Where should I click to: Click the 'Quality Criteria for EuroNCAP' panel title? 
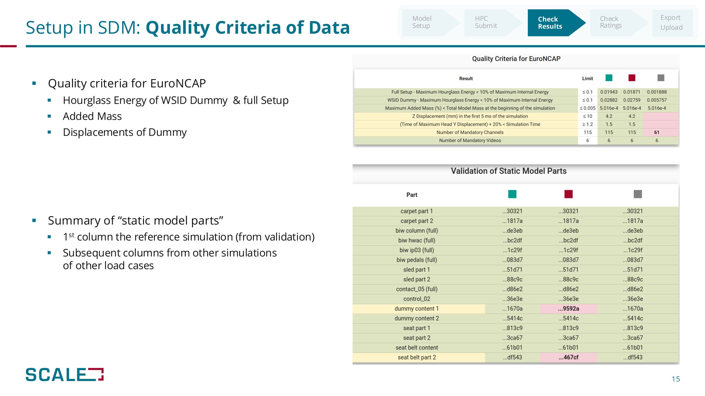point(516,59)
